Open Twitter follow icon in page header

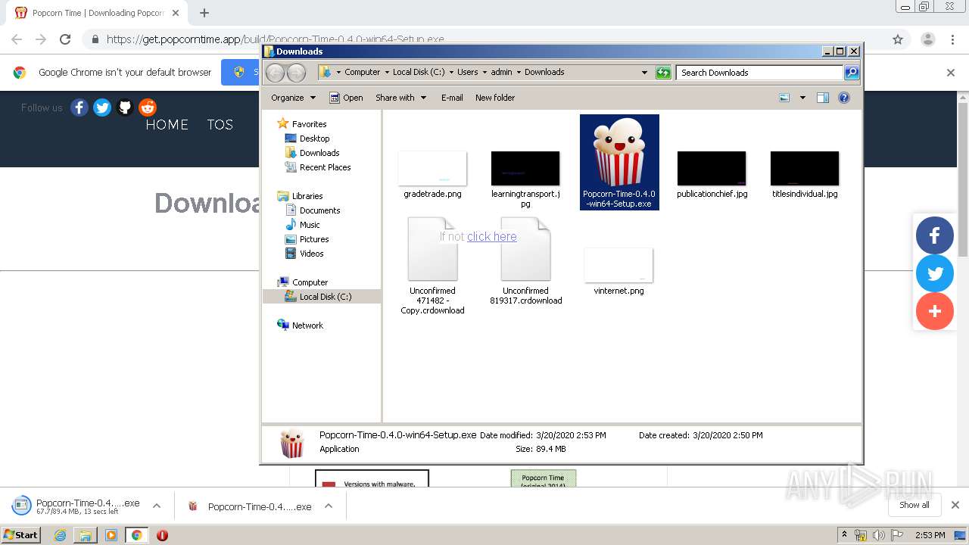click(x=102, y=107)
